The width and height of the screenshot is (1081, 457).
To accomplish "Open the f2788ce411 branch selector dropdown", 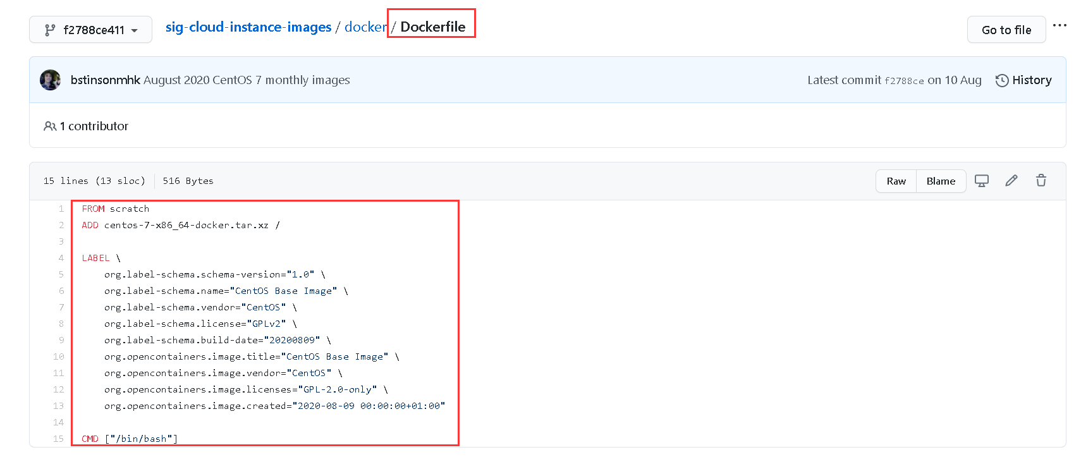I will click(x=90, y=30).
